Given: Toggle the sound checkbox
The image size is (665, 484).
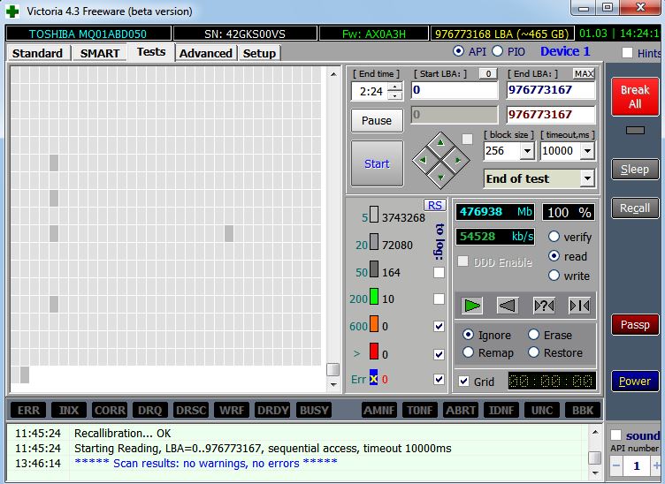Looking at the screenshot, I should (615, 435).
